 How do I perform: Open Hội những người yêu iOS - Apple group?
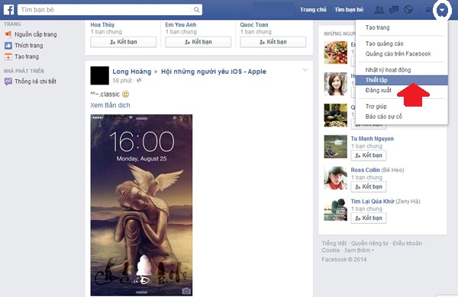click(214, 72)
